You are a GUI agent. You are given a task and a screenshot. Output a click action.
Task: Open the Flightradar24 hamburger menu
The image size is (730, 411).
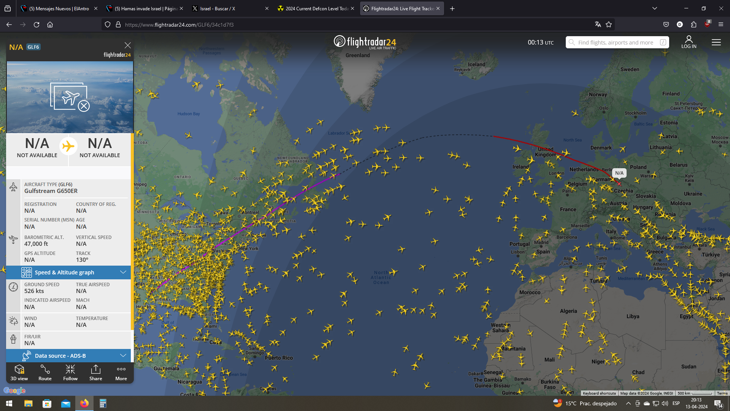[x=716, y=42]
